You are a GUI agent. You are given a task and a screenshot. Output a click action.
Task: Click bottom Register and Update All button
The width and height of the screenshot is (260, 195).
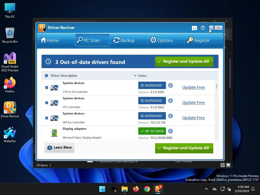(x=184, y=148)
